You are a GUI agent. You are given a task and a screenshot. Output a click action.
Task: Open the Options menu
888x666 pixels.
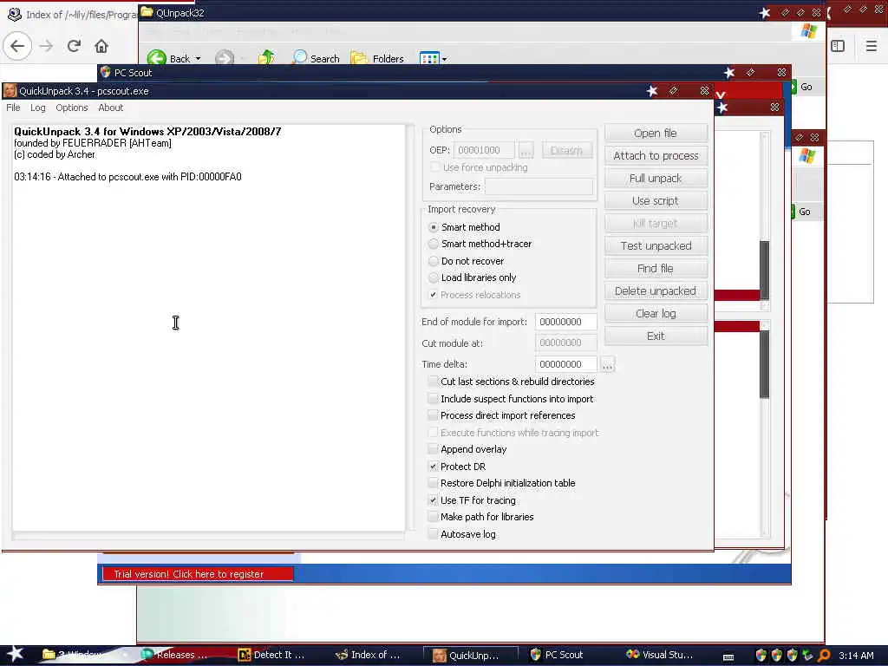(71, 108)
